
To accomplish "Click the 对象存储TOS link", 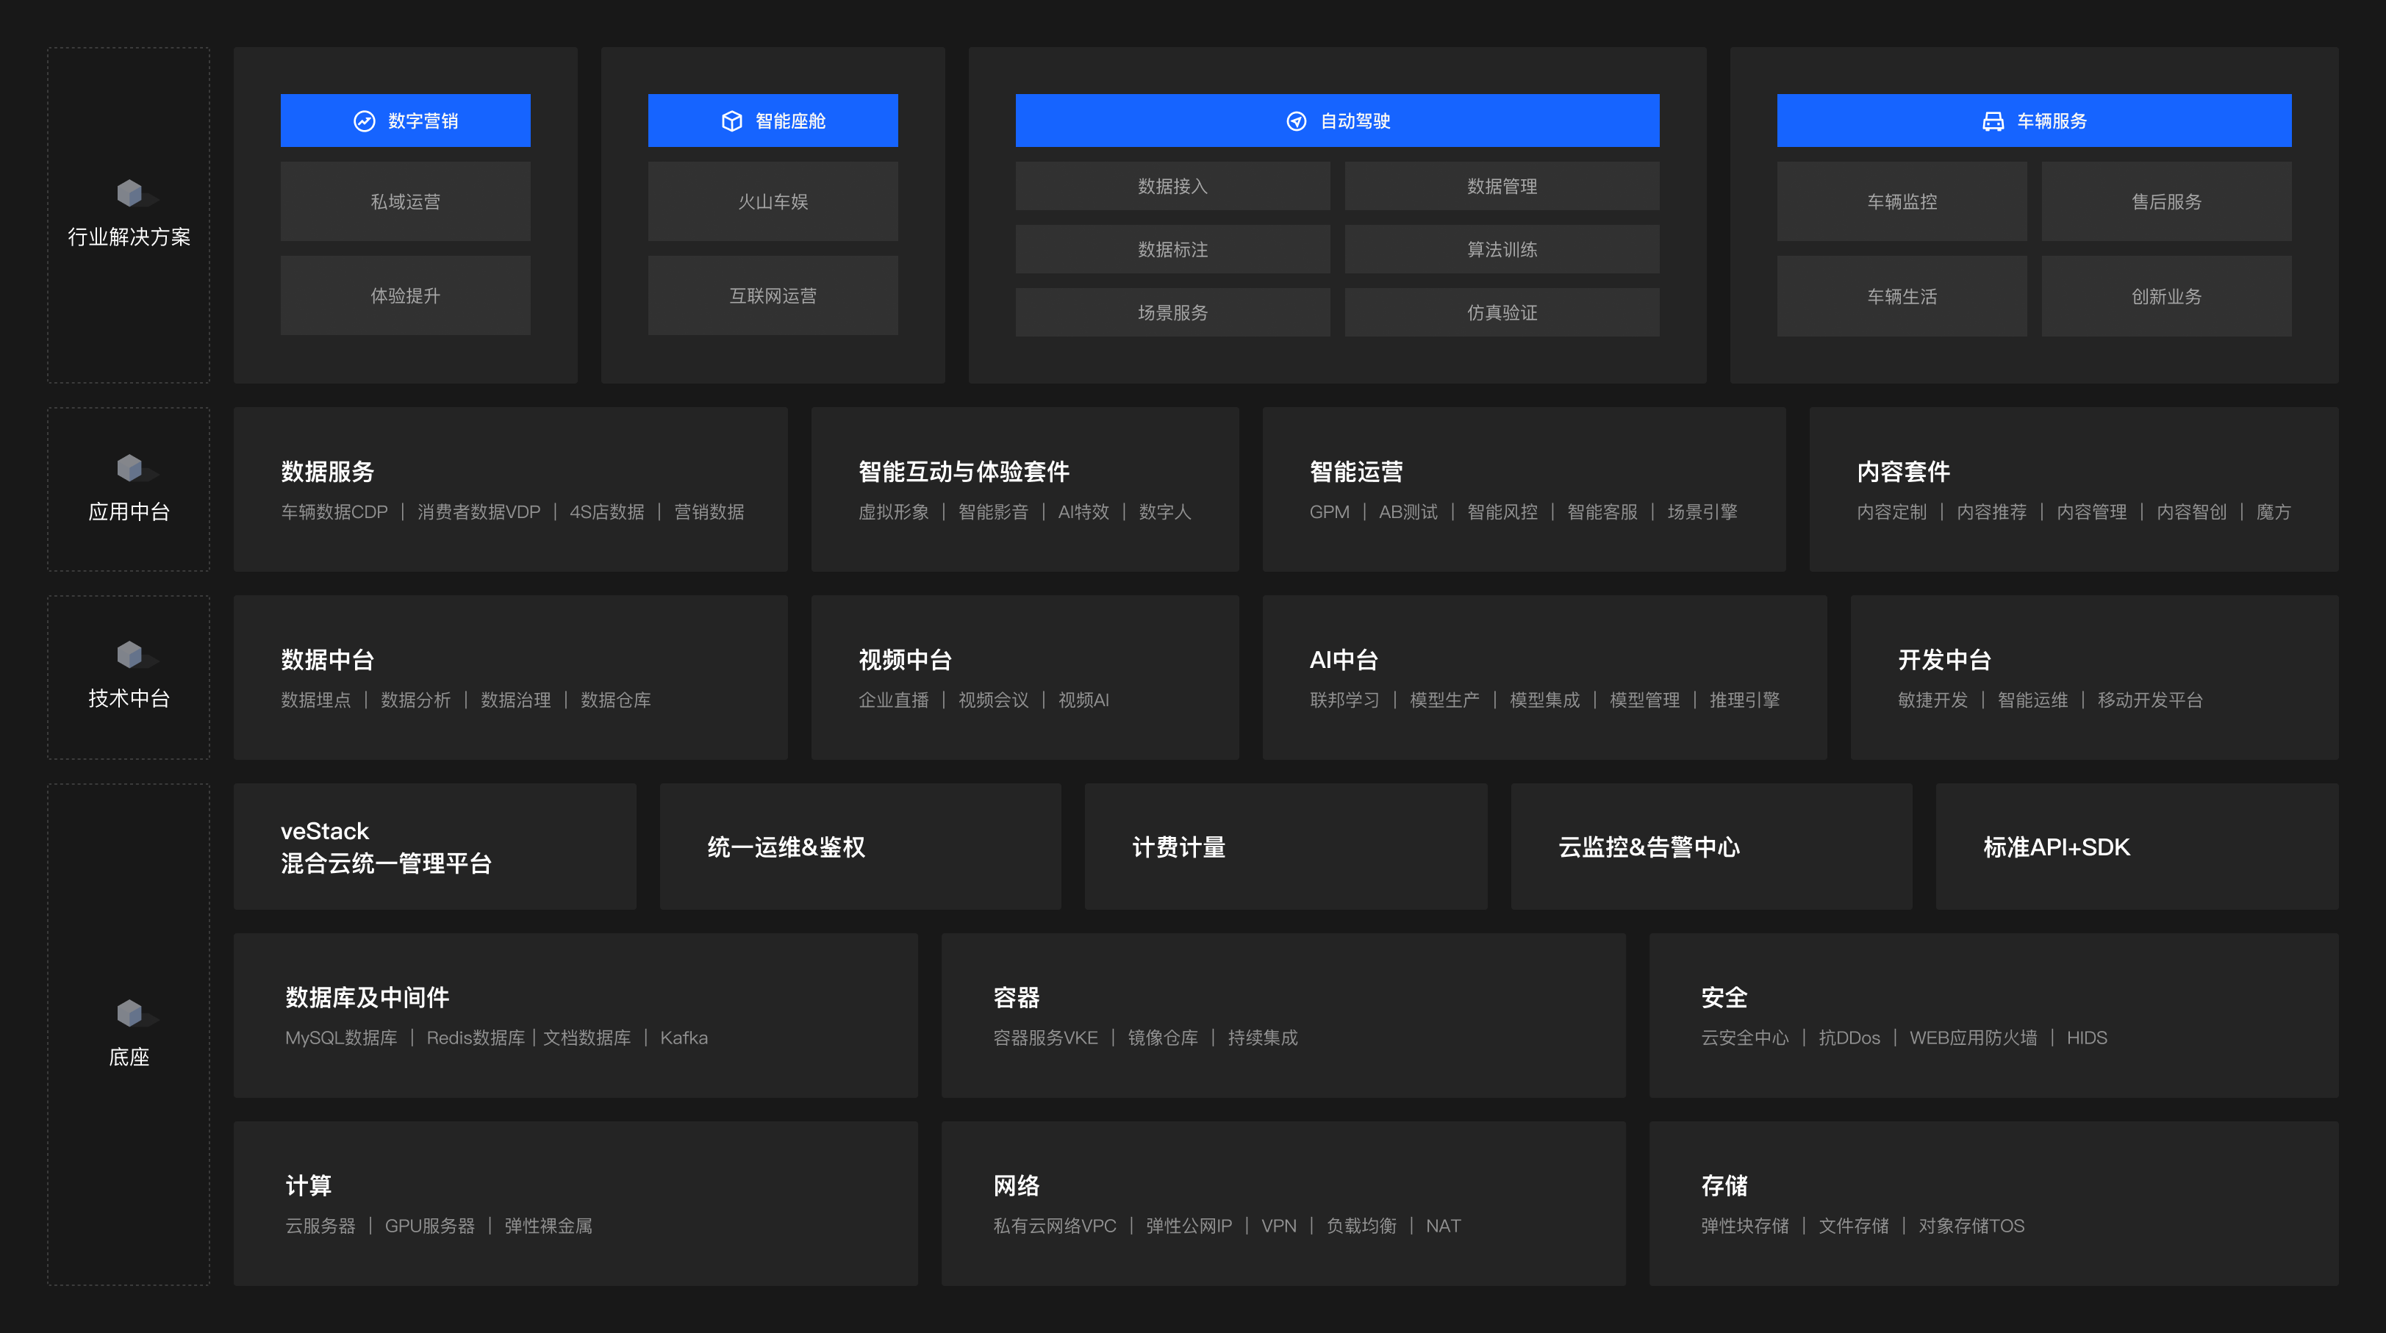I will (x=1971, y=1226).
